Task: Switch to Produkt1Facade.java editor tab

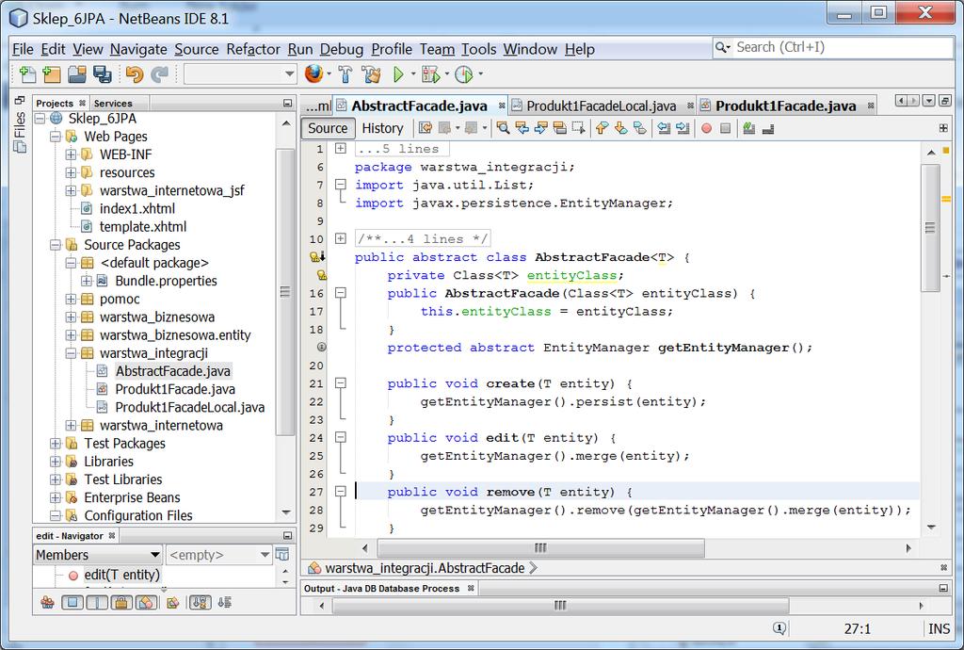Action: tap(786, 106)
